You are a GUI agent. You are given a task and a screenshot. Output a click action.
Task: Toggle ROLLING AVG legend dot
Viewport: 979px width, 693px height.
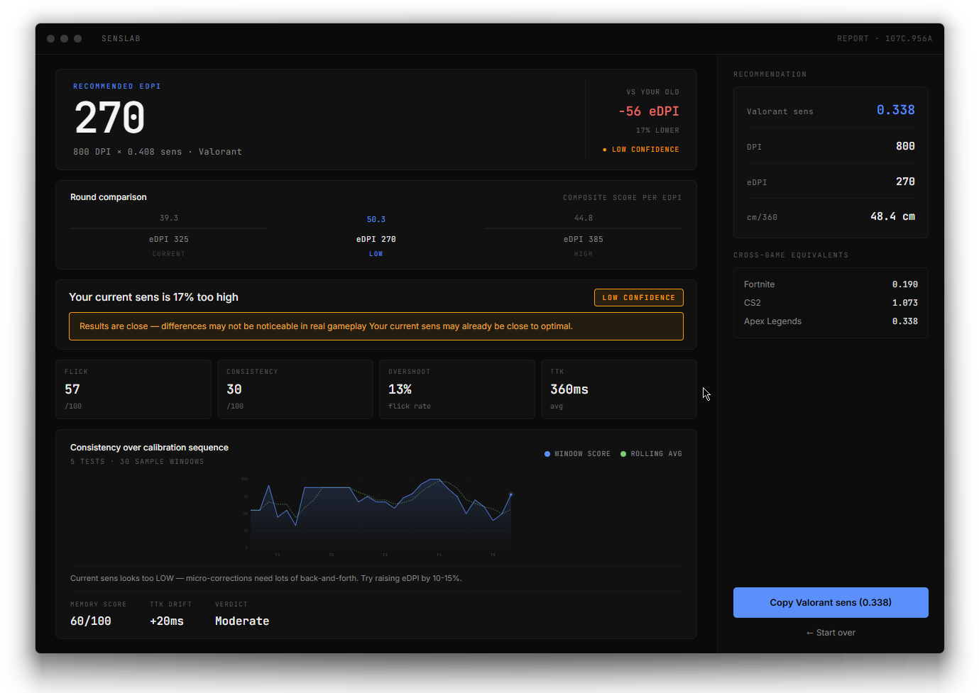623,454
